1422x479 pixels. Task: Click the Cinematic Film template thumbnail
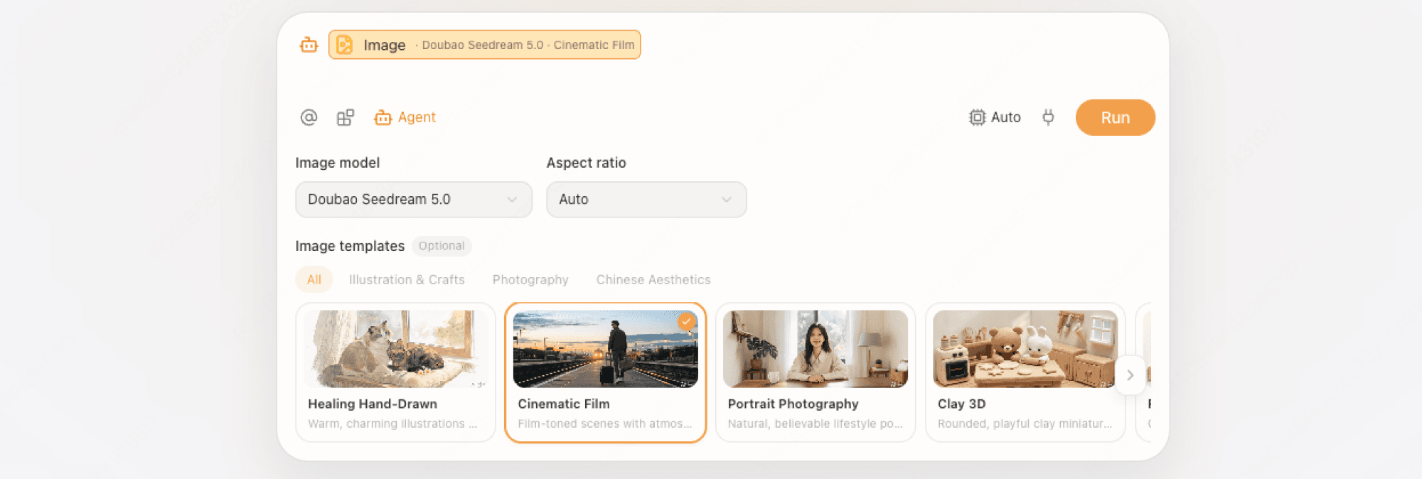click(x=606, y=349)
